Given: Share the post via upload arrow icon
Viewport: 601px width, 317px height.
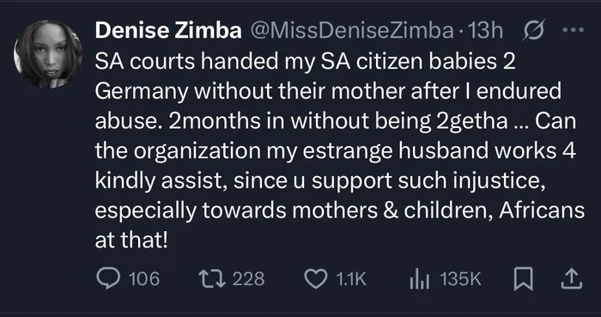Looking at the screenshot, I should pos(572,278).
